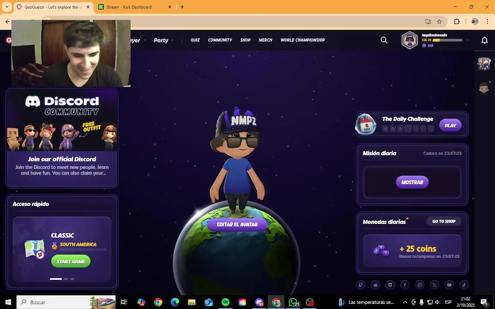Open the second friend avatar in sidebar
Image resolution: width=495 pixels, height=309 pixels.
(484, 88)
